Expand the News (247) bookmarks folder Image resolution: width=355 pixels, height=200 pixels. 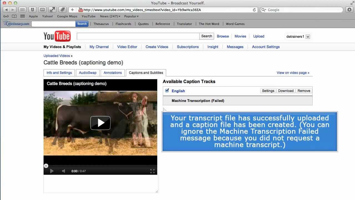[x=110, y=16]
